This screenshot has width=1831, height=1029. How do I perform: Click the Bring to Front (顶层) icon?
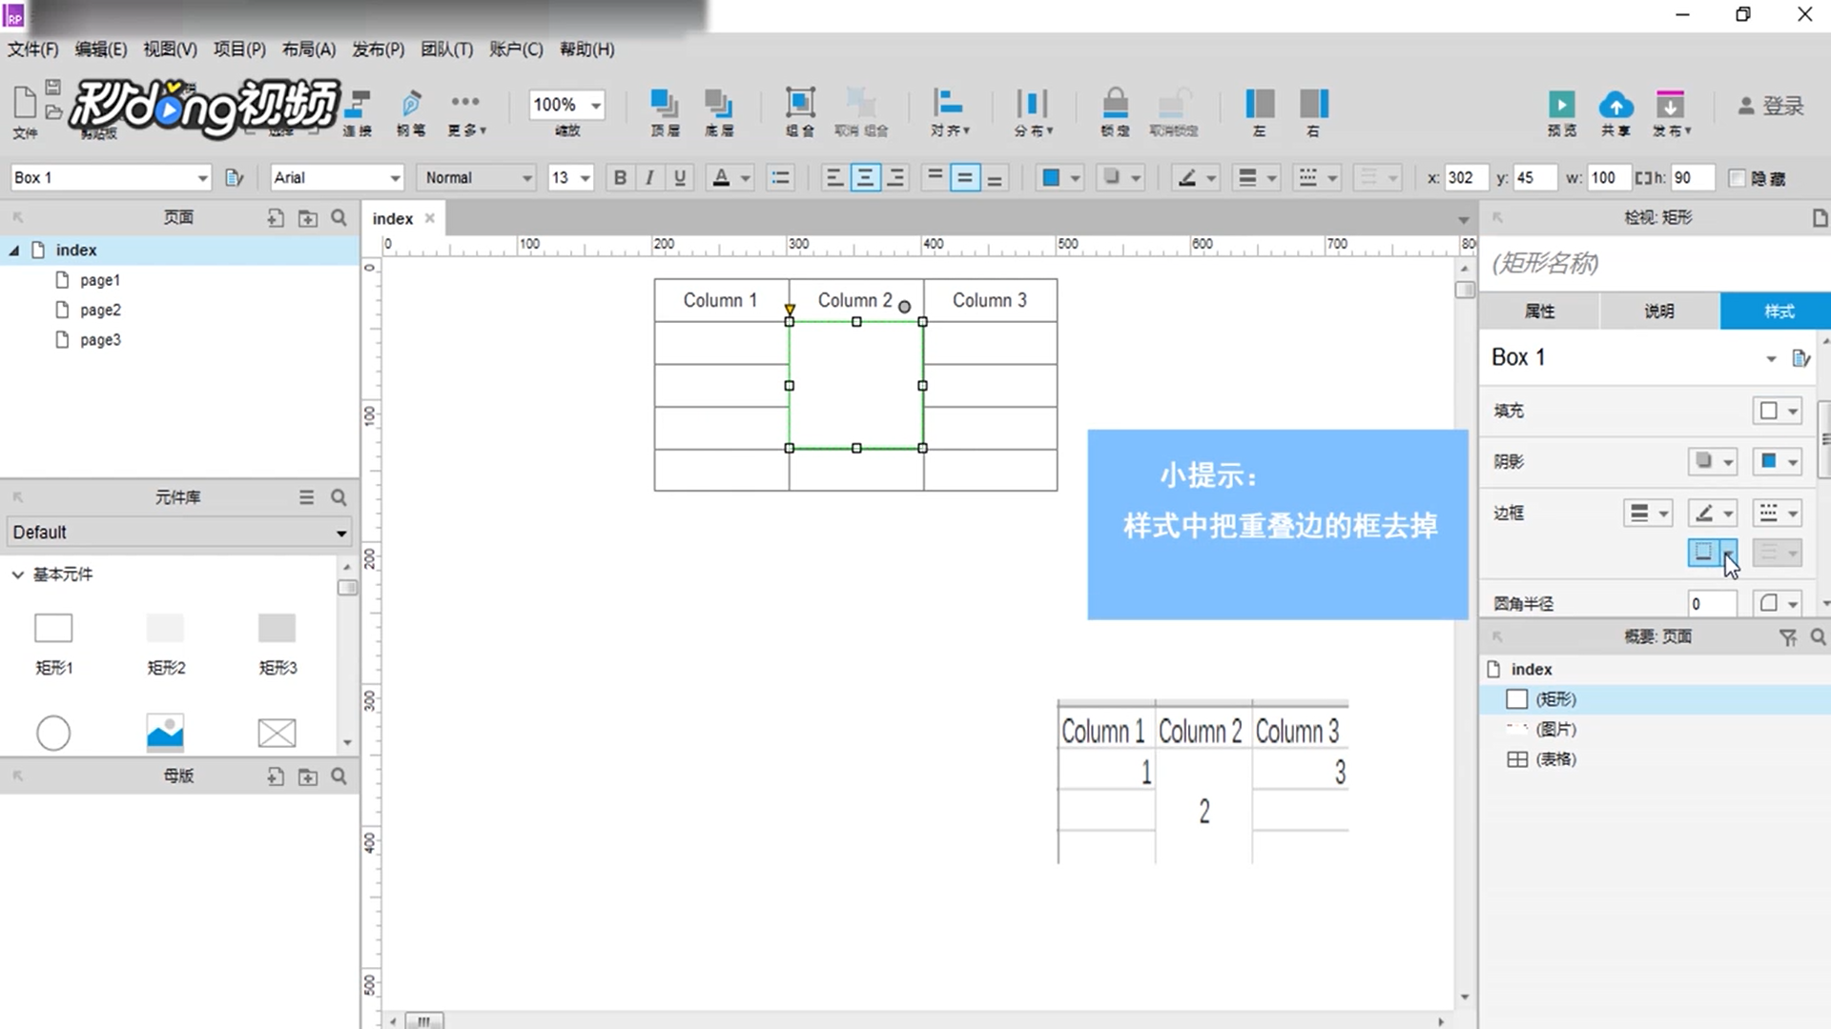[665, 104]
